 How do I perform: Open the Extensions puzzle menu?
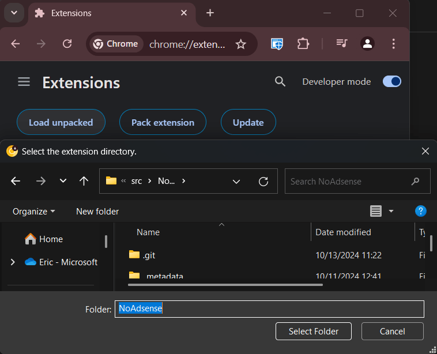tap(303, 44)
